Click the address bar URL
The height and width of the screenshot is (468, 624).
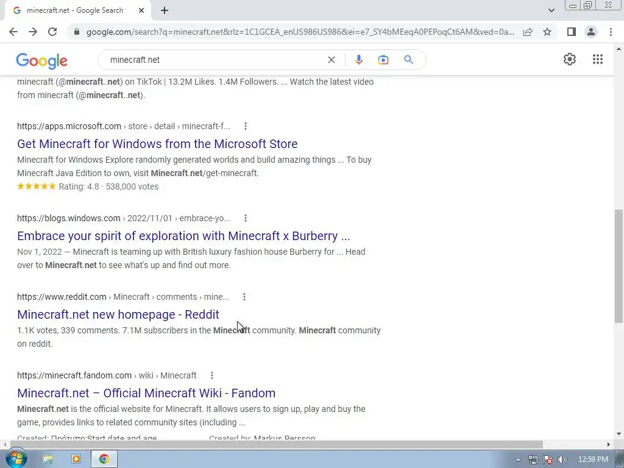(300, 32)
